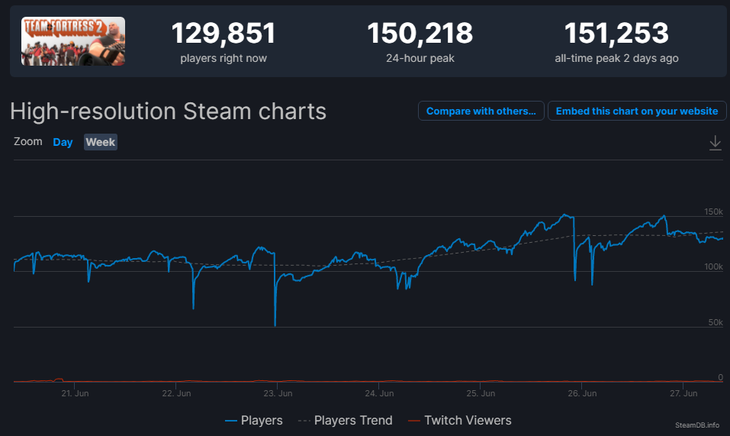Click the 23. Jun axis date label
This screenshot has width=730, height=436.
click(278, 393)
